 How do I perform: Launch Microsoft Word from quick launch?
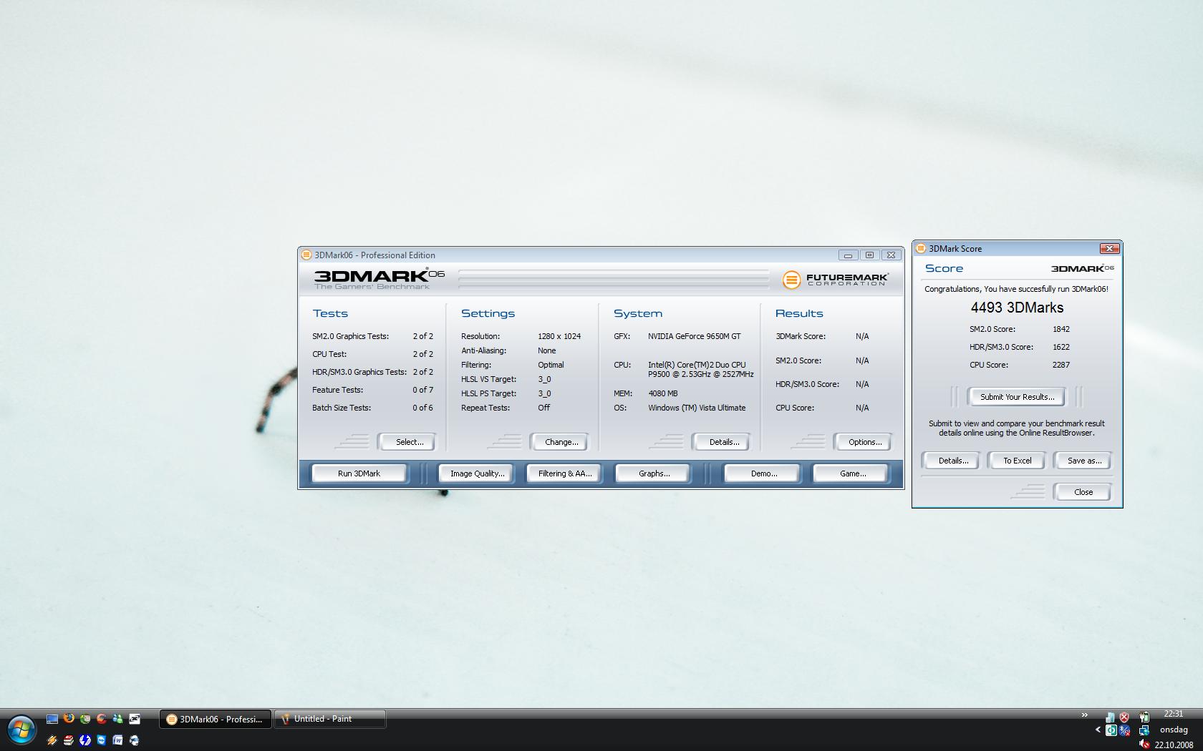click(x=118, y=740)
